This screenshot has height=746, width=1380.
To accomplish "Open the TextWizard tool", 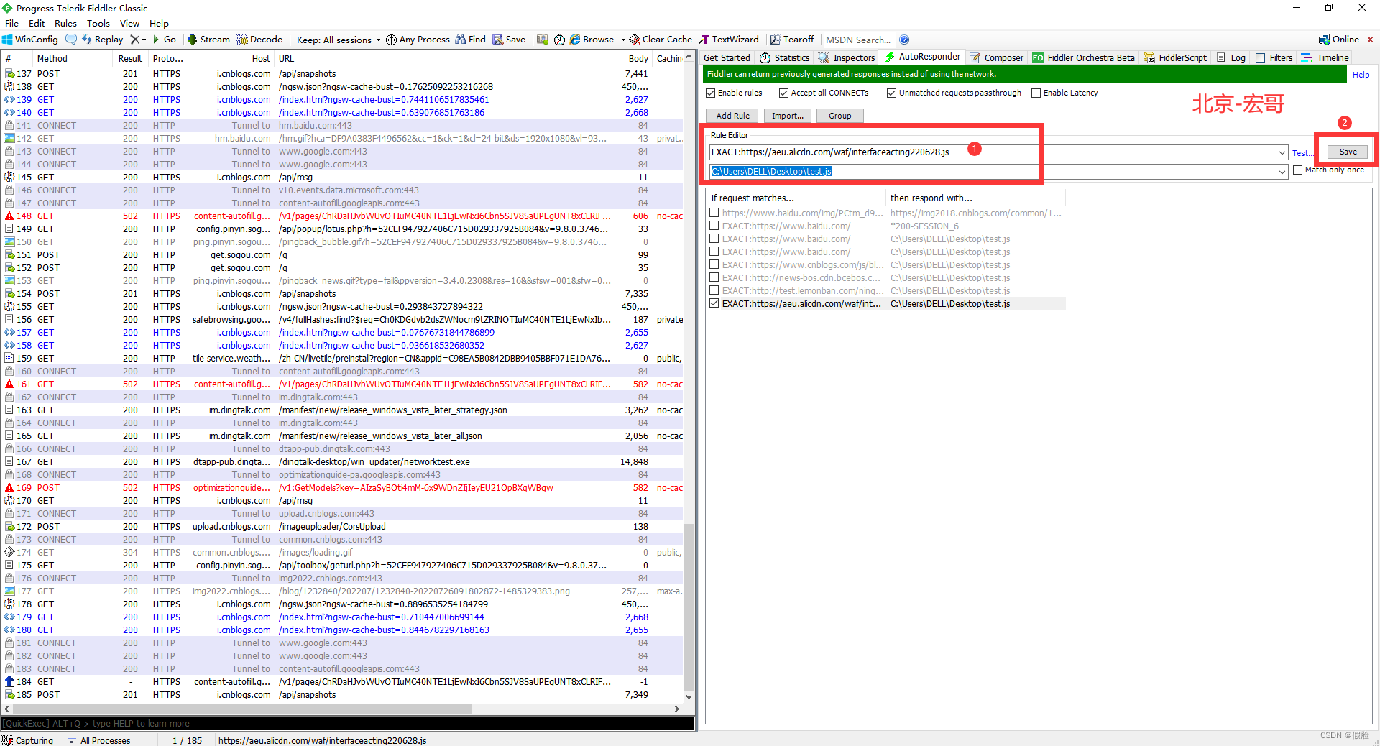I will [729, 40].
